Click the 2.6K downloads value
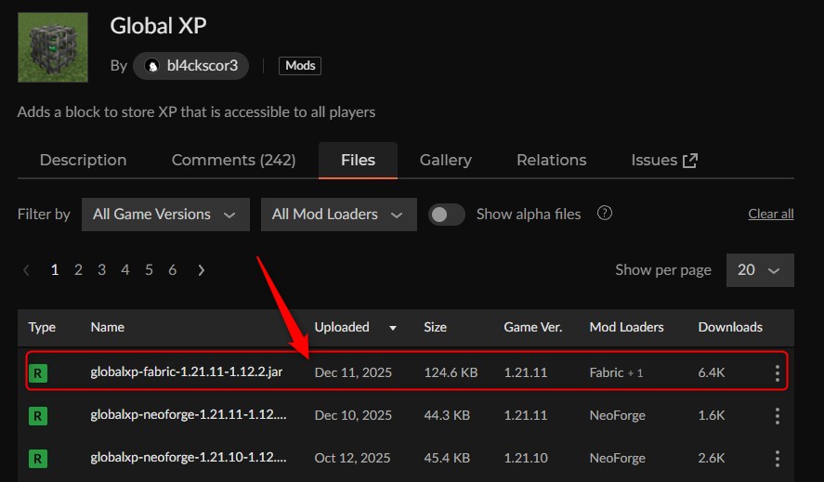The image size is (824, 482). tap(712, 458)
